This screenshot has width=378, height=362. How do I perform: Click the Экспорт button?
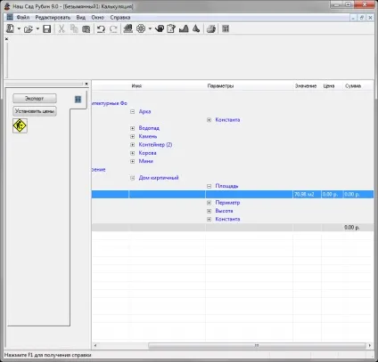[x=35, y=99]
